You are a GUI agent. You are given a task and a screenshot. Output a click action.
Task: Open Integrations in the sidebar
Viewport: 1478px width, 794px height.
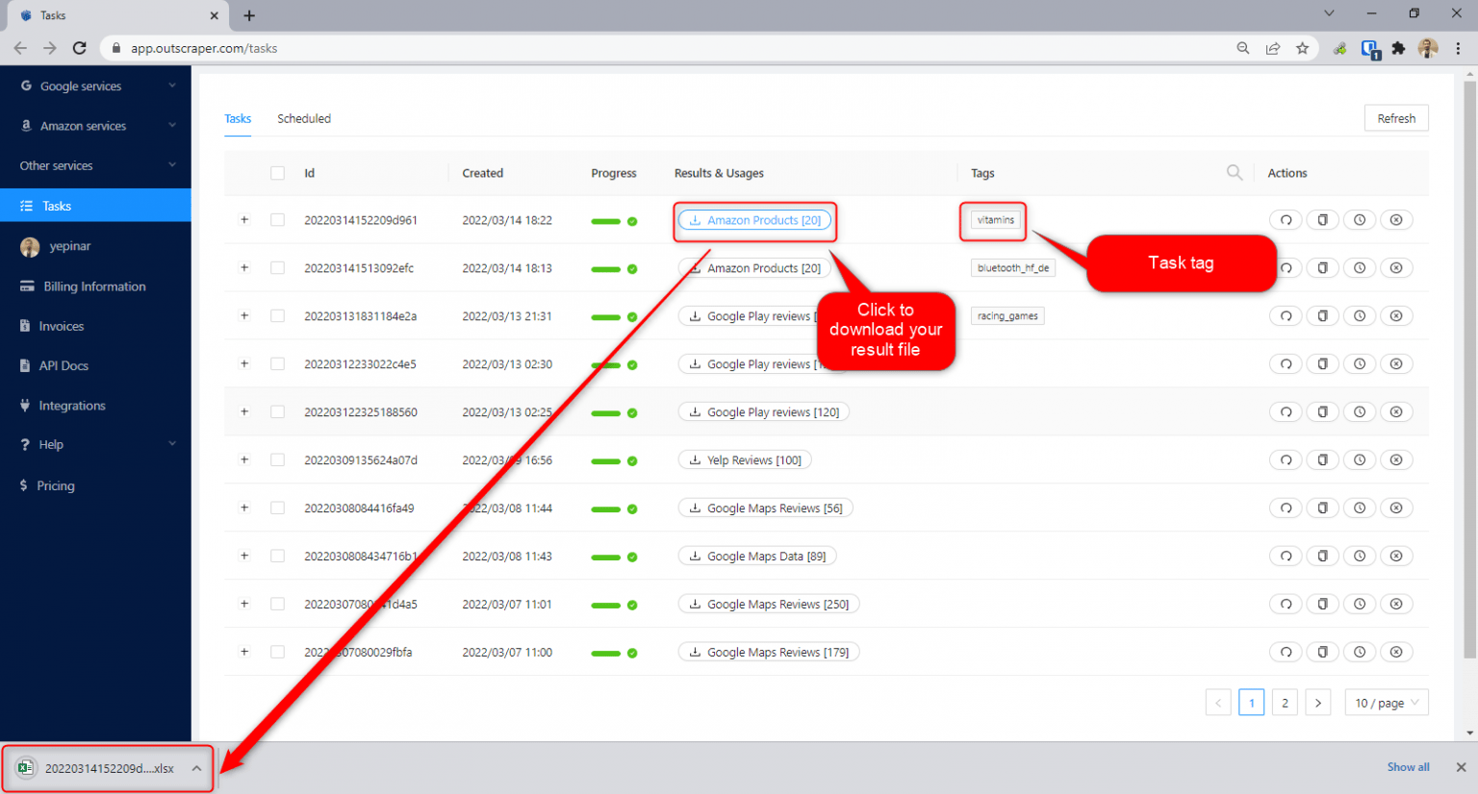pos(72,405)
